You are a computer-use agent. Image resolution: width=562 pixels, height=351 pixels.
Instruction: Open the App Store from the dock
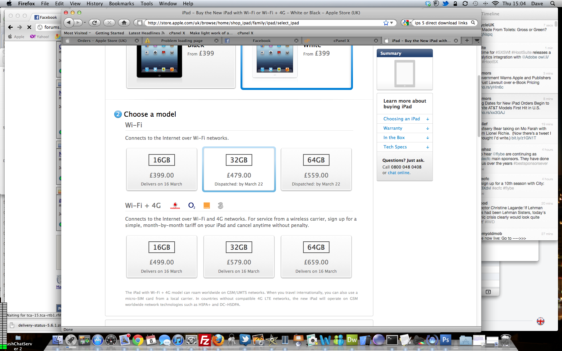click(98, 340)
